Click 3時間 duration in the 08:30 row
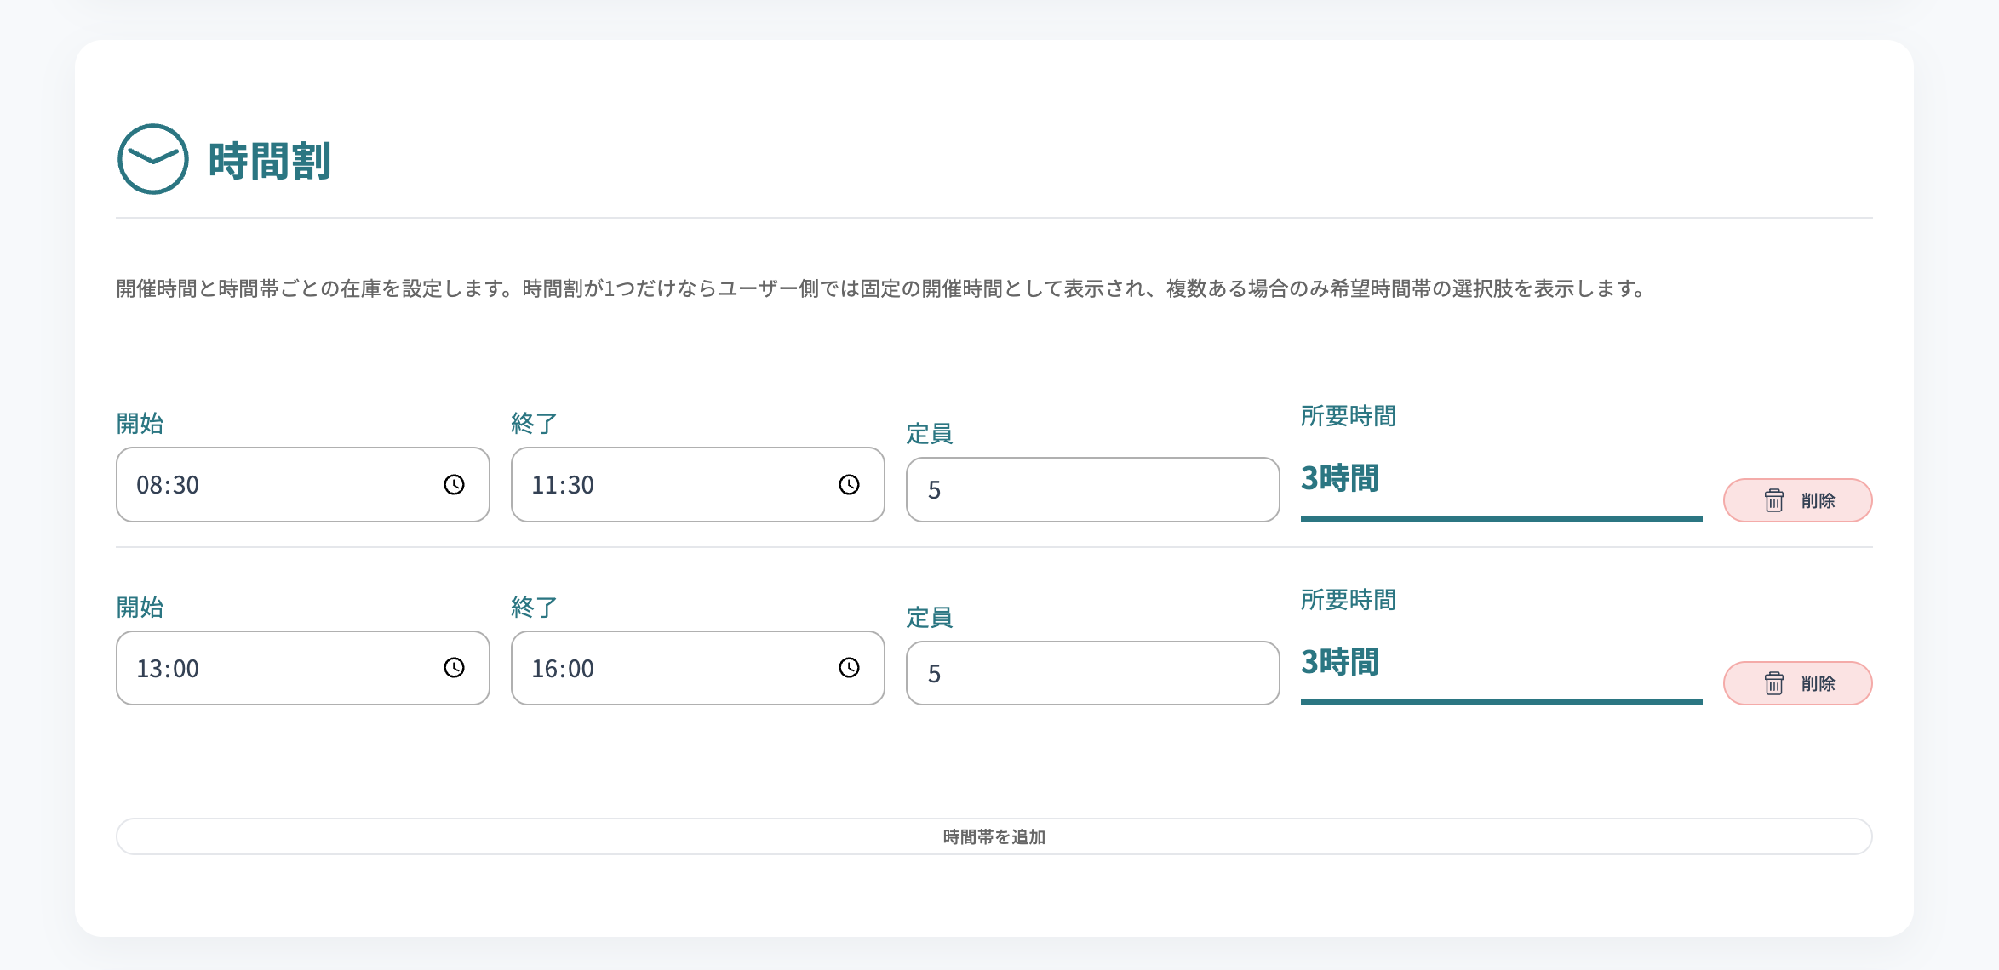The height and width of the screenshot is (970, 1999). [1340, 478]
